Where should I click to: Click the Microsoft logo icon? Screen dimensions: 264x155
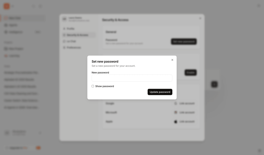coord(176,112)
